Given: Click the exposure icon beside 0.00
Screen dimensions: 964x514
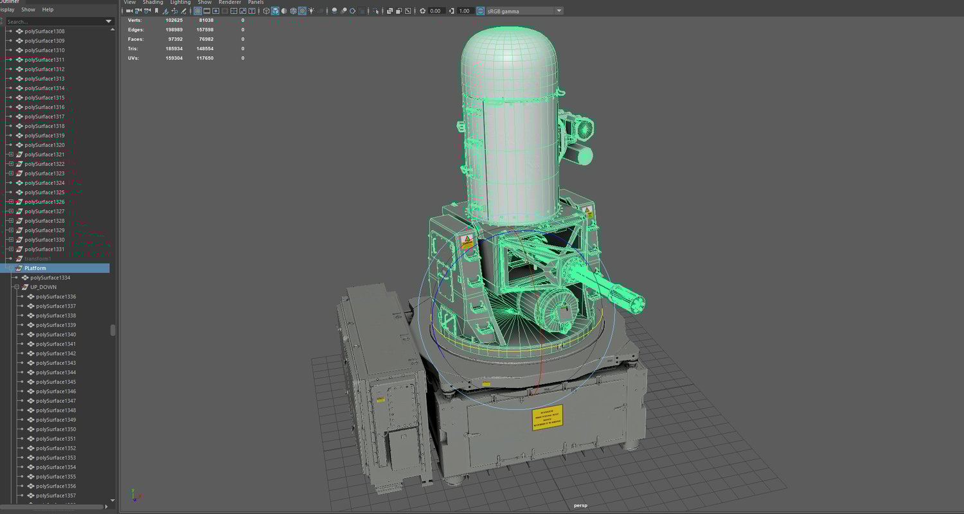Looking at the screenshot, I should (x=422, y=11).
